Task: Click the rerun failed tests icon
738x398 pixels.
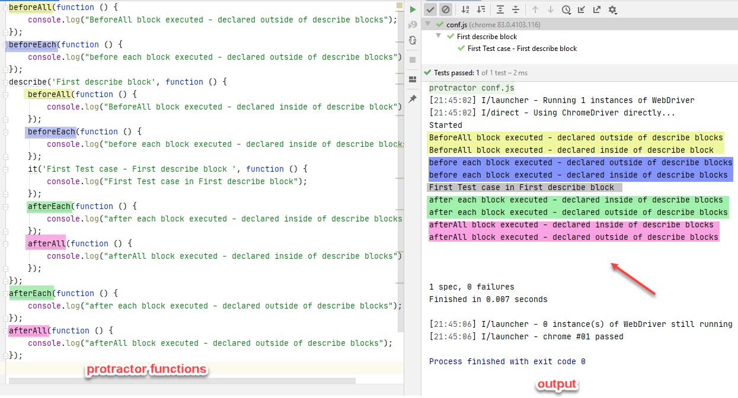Action: pyautogui.click(x=413, y=25)
